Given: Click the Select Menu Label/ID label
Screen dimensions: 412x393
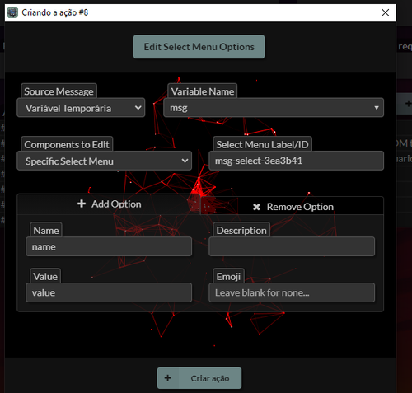Looking at the screenshot, I should coord(262,145).
